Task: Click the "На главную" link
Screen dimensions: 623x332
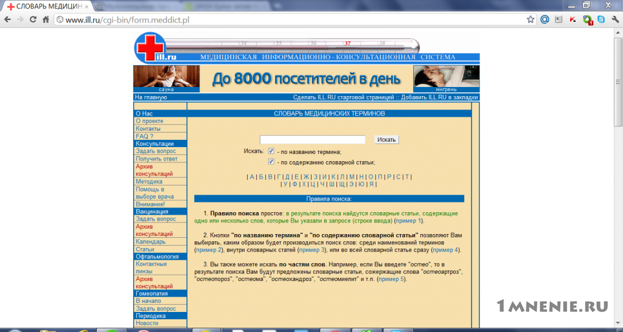Action: click(x=151, y=97)
